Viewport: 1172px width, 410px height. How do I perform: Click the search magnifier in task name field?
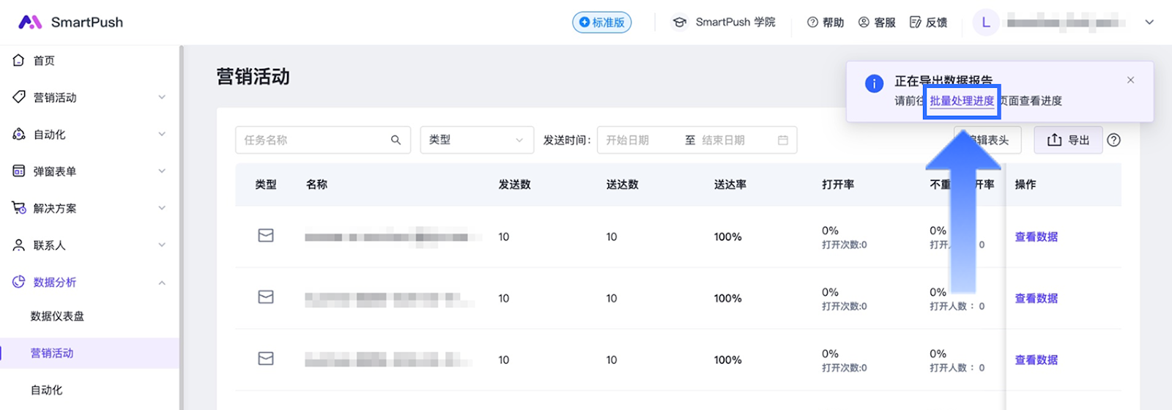(x=396, y=140)
